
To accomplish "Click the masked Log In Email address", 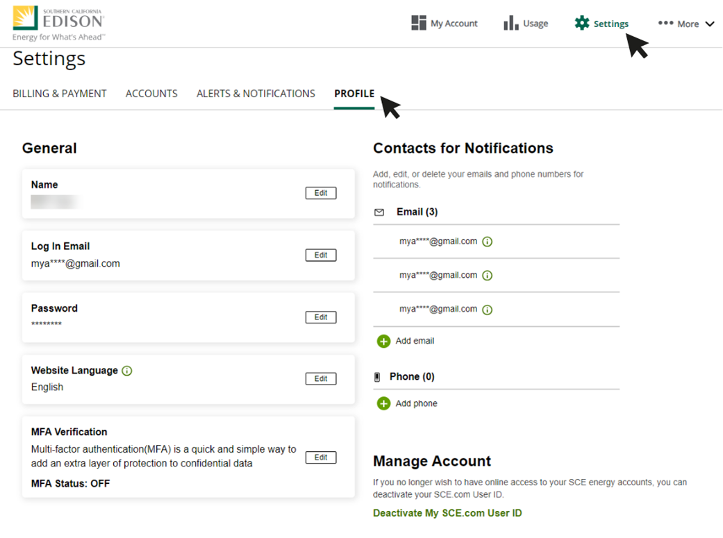I will [x=76, y=264].
